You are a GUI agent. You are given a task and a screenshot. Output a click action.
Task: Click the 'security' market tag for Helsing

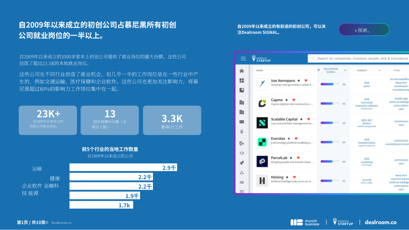point(367,180)
